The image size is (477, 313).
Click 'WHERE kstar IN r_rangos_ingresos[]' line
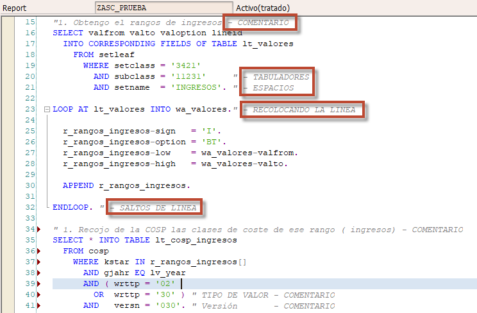tap(160, 262)
